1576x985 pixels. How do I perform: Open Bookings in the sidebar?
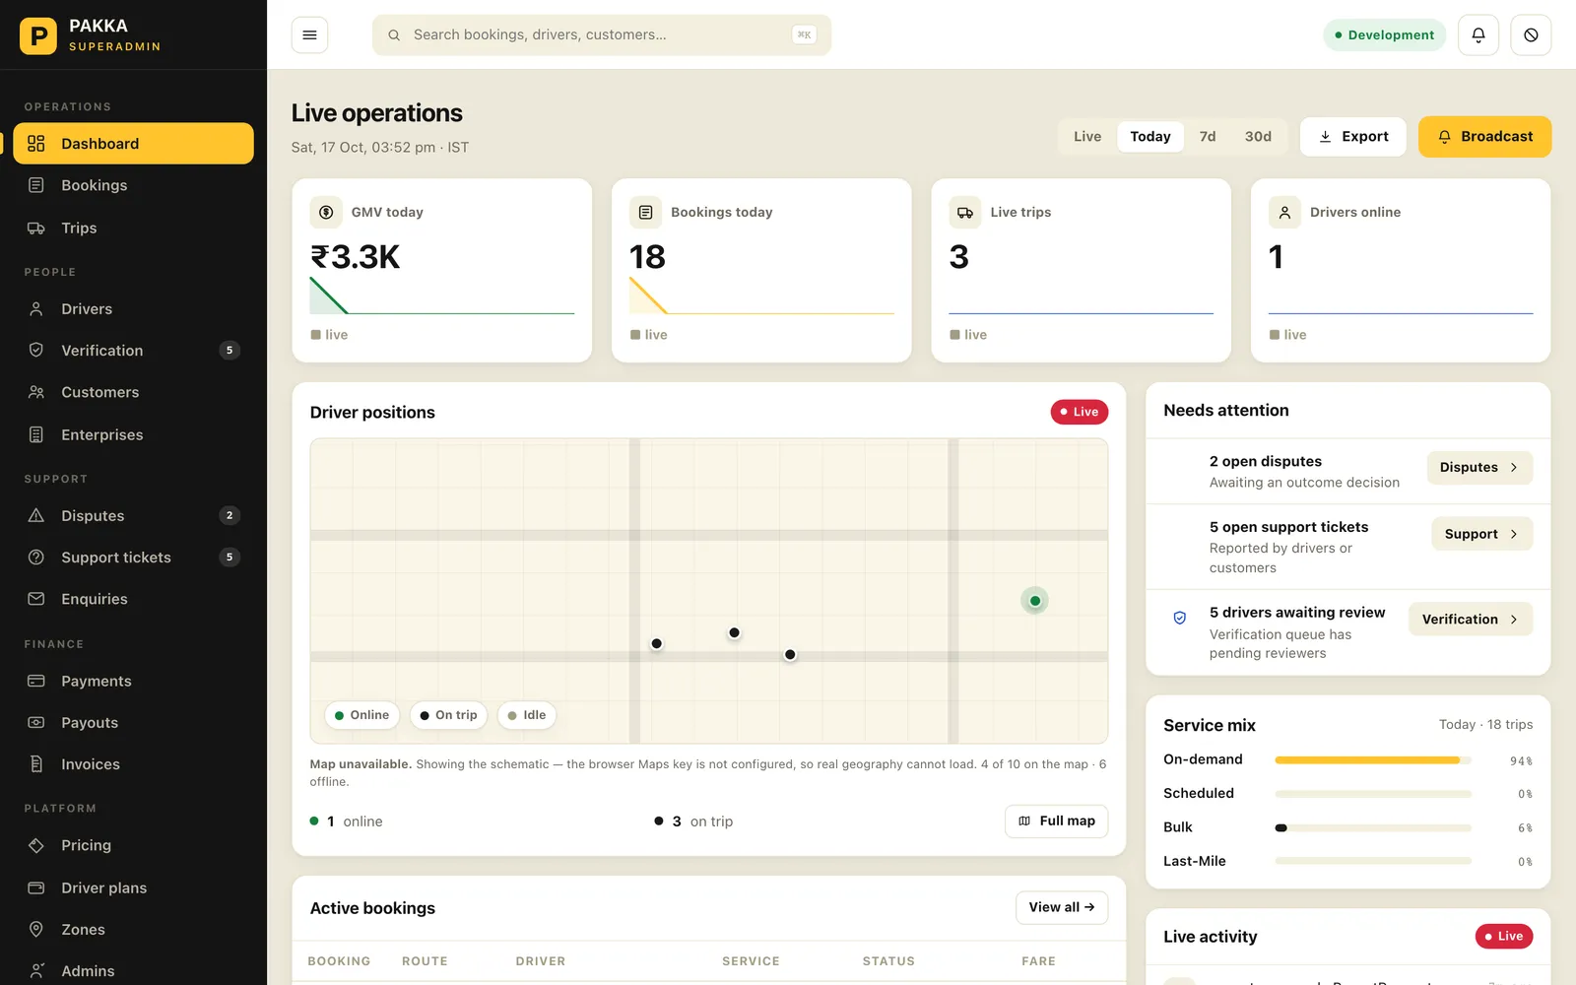point(134,185)
